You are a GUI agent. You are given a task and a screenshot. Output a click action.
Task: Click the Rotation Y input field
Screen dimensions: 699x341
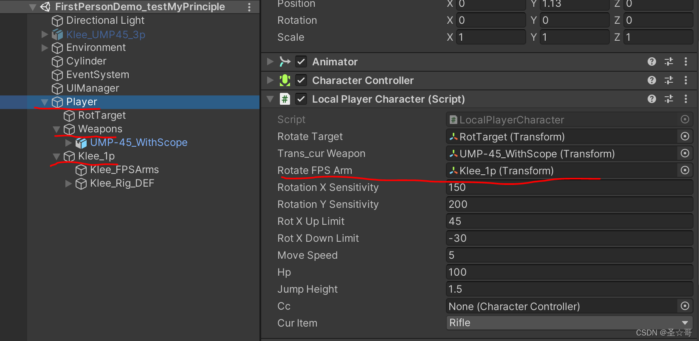tap(574, 20)
